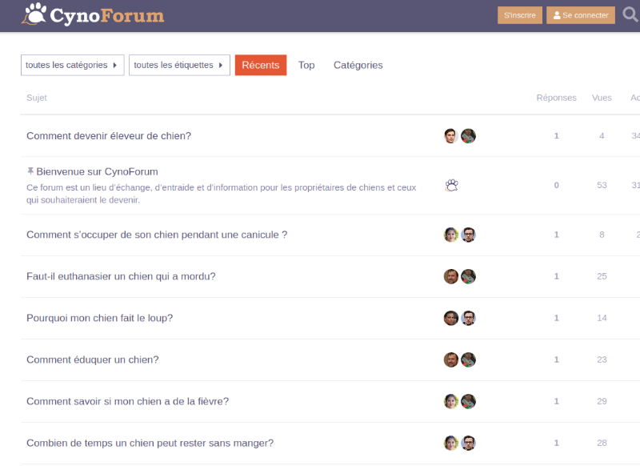Screen dimensions: 640x466
Task: Open first poster avatar on fièvre topic
Action: (451, 401)
